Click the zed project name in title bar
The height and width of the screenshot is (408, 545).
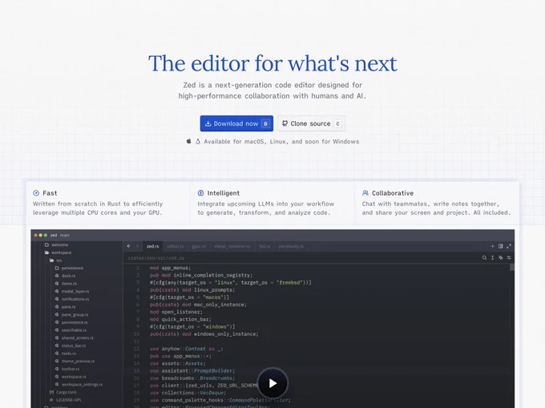pyautogui.click(x=54, y=236)
